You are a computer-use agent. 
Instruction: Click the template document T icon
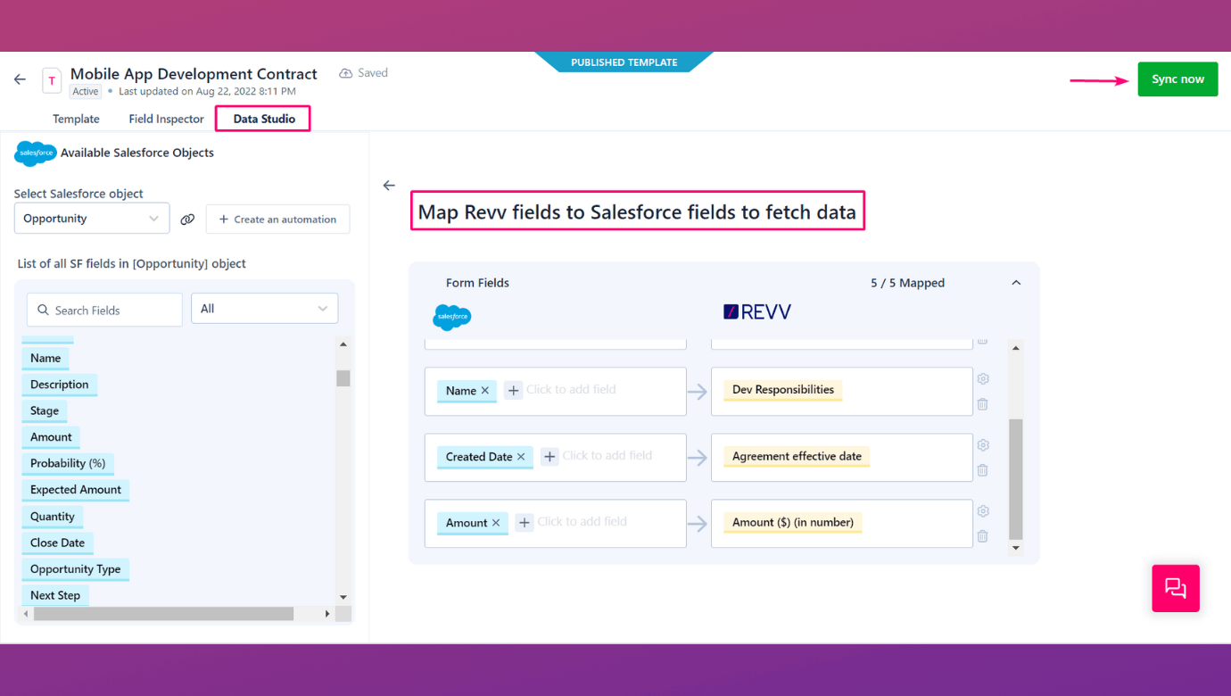point(52,80)
